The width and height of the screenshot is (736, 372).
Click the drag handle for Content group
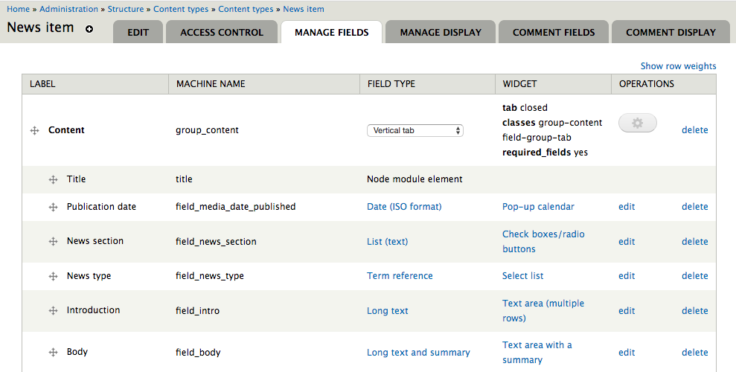pyautogui.click(x=34, y=130)
